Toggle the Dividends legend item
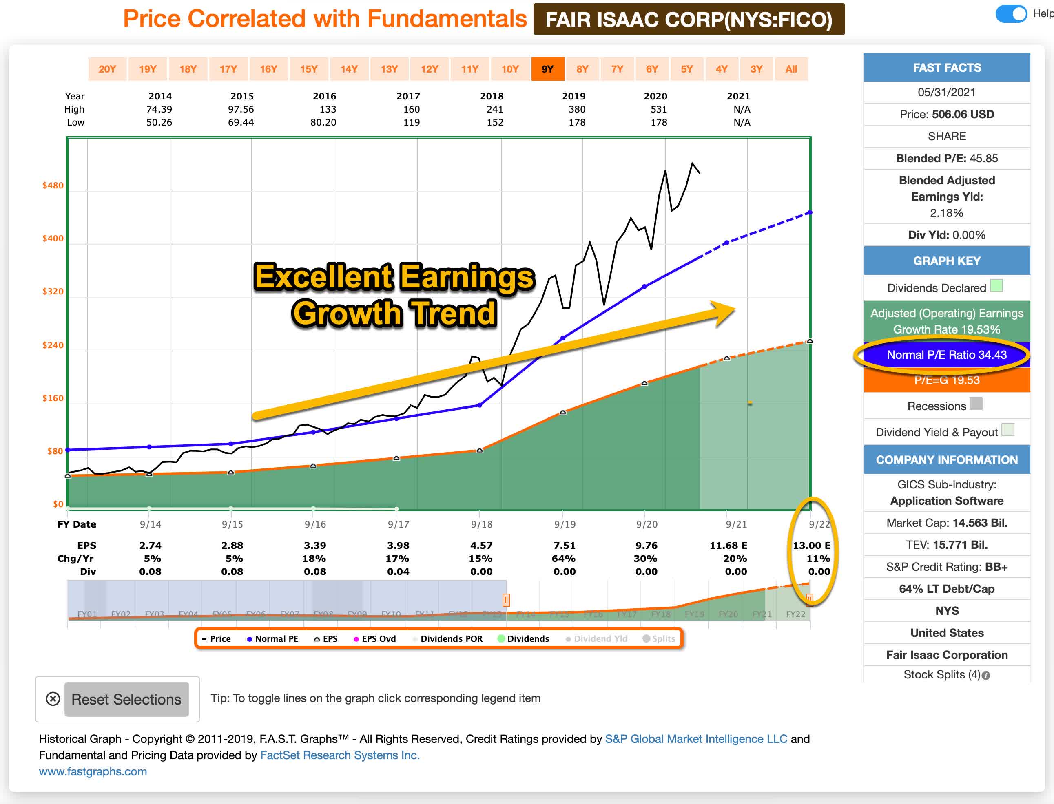Viewport: 1054px width, 804px height. (524, 638)
